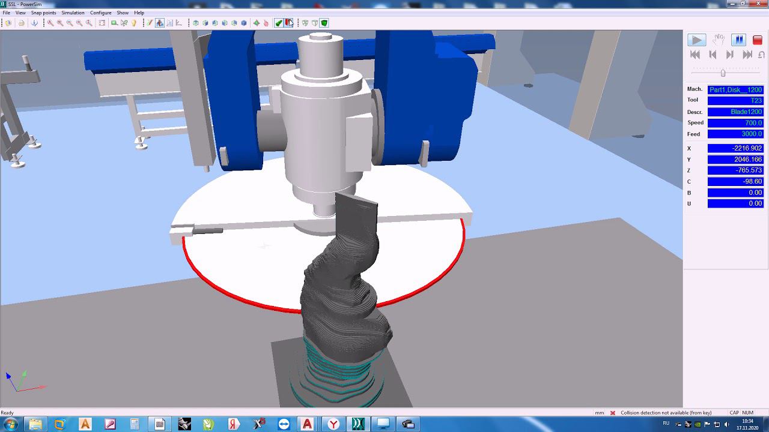Click the loop reset arrow icon
The height and width of the screenshot is (432, 769).
[x=761, y=55]
